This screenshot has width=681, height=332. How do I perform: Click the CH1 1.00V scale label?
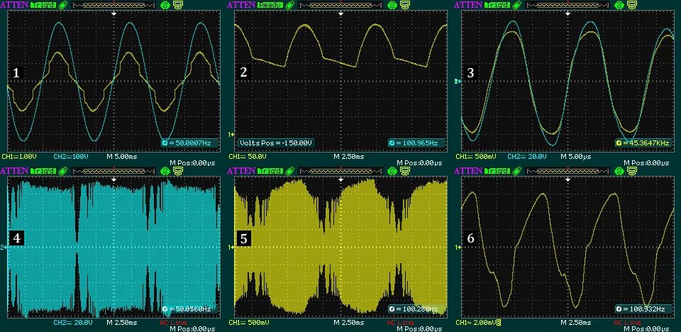click(19, 156)
